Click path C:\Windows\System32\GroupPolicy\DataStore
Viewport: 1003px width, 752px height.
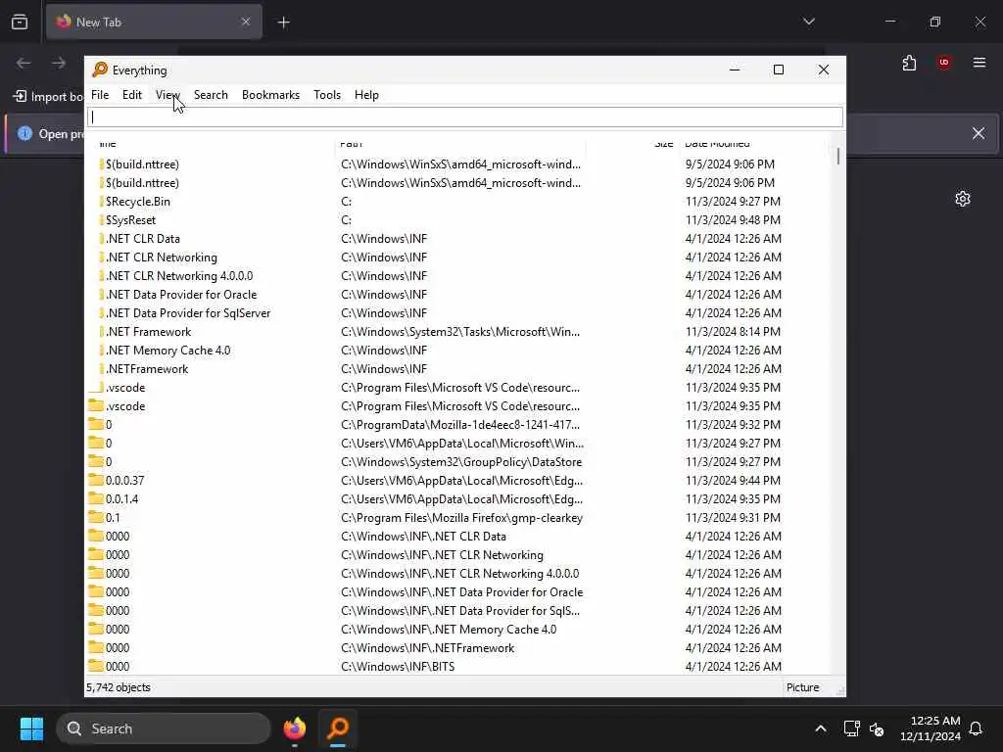pyautogui.click(x=461, y=462)
